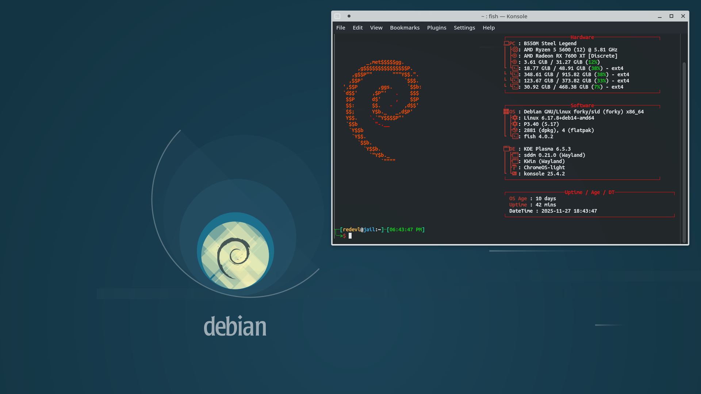Click the PC laptop icon in Hardware section
Screen dimensions: 701x394
pyautogui.click(x=506, y=43)
